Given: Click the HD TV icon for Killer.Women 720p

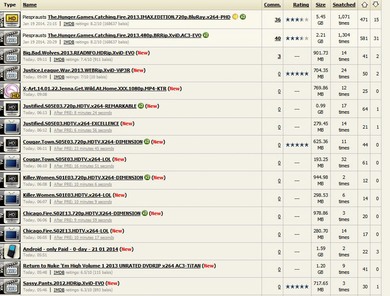Looking at the screenshot, I should (10, 181).
